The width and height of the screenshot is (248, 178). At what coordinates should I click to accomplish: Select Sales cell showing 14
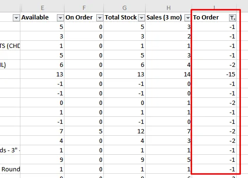click(x=168, y=74)
